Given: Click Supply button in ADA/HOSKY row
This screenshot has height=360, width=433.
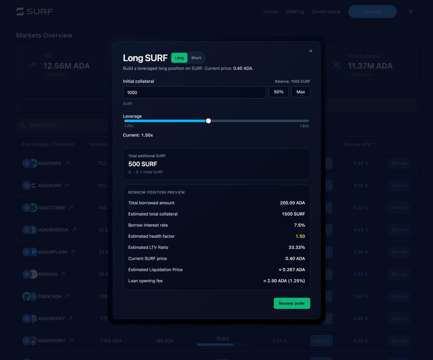Looking at the screenshot, I should 321,341.
